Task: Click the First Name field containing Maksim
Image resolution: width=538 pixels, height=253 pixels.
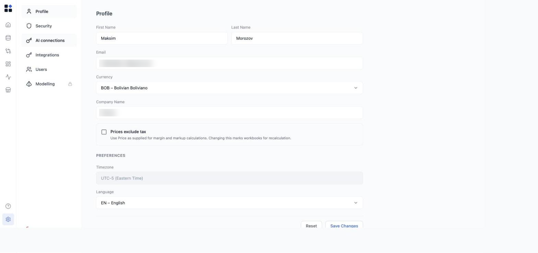Action: [162, 38]
